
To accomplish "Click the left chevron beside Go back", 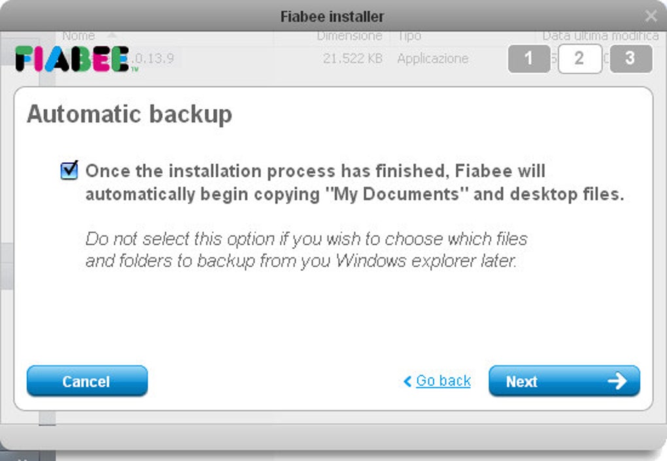I will (x=407, y=381).
